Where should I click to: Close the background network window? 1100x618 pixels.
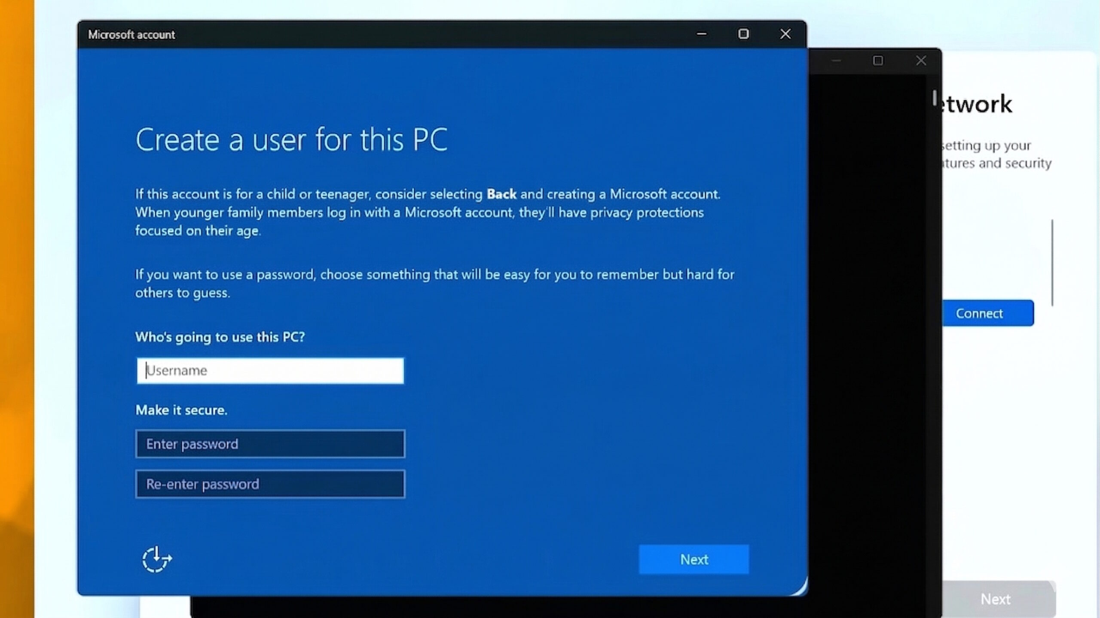[921, 61]
